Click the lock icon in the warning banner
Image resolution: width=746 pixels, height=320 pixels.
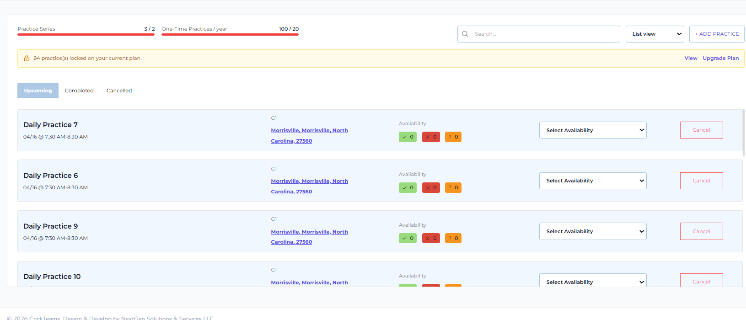[x=27, y=58]
